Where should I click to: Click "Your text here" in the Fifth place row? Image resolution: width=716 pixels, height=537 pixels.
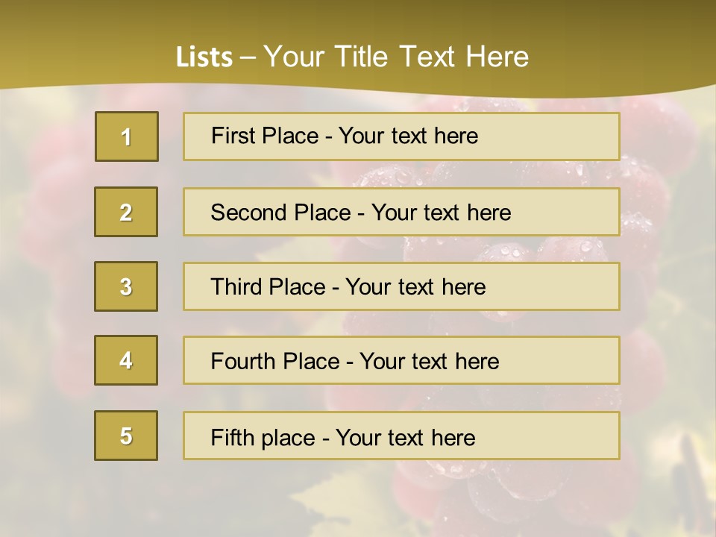click(406, 437)
